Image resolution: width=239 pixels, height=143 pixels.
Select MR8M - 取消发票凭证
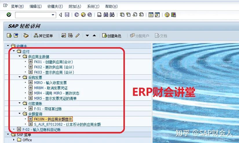(51, 88)
